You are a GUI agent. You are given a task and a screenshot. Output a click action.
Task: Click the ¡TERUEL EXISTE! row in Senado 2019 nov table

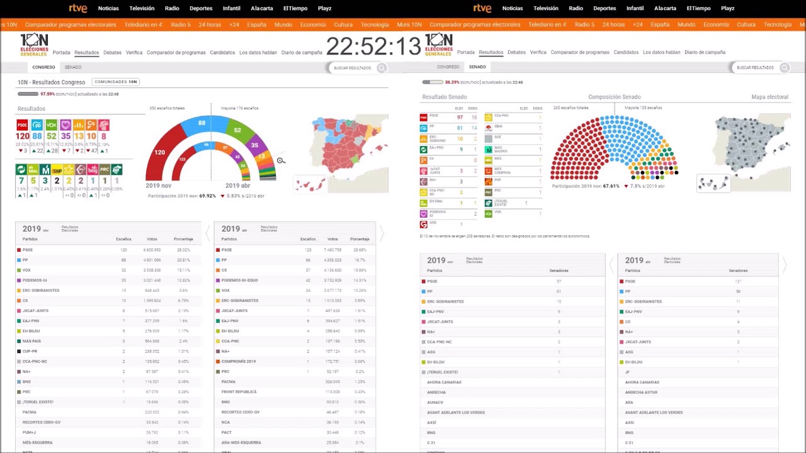512,372
